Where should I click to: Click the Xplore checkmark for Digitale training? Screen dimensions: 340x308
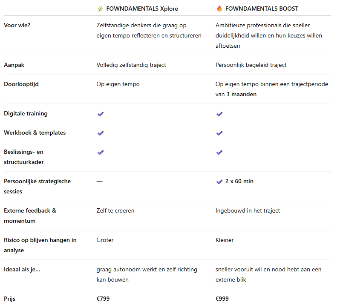(101, 114)
